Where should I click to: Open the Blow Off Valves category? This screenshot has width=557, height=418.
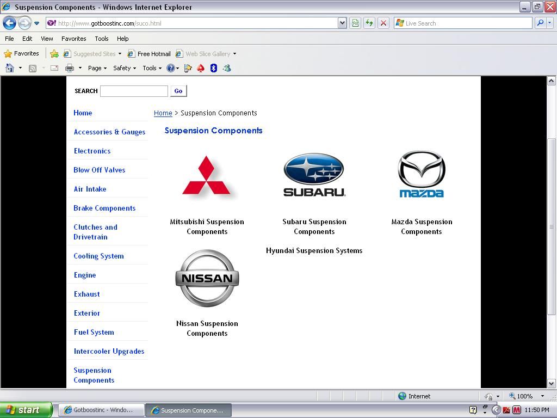click(100, 170)
